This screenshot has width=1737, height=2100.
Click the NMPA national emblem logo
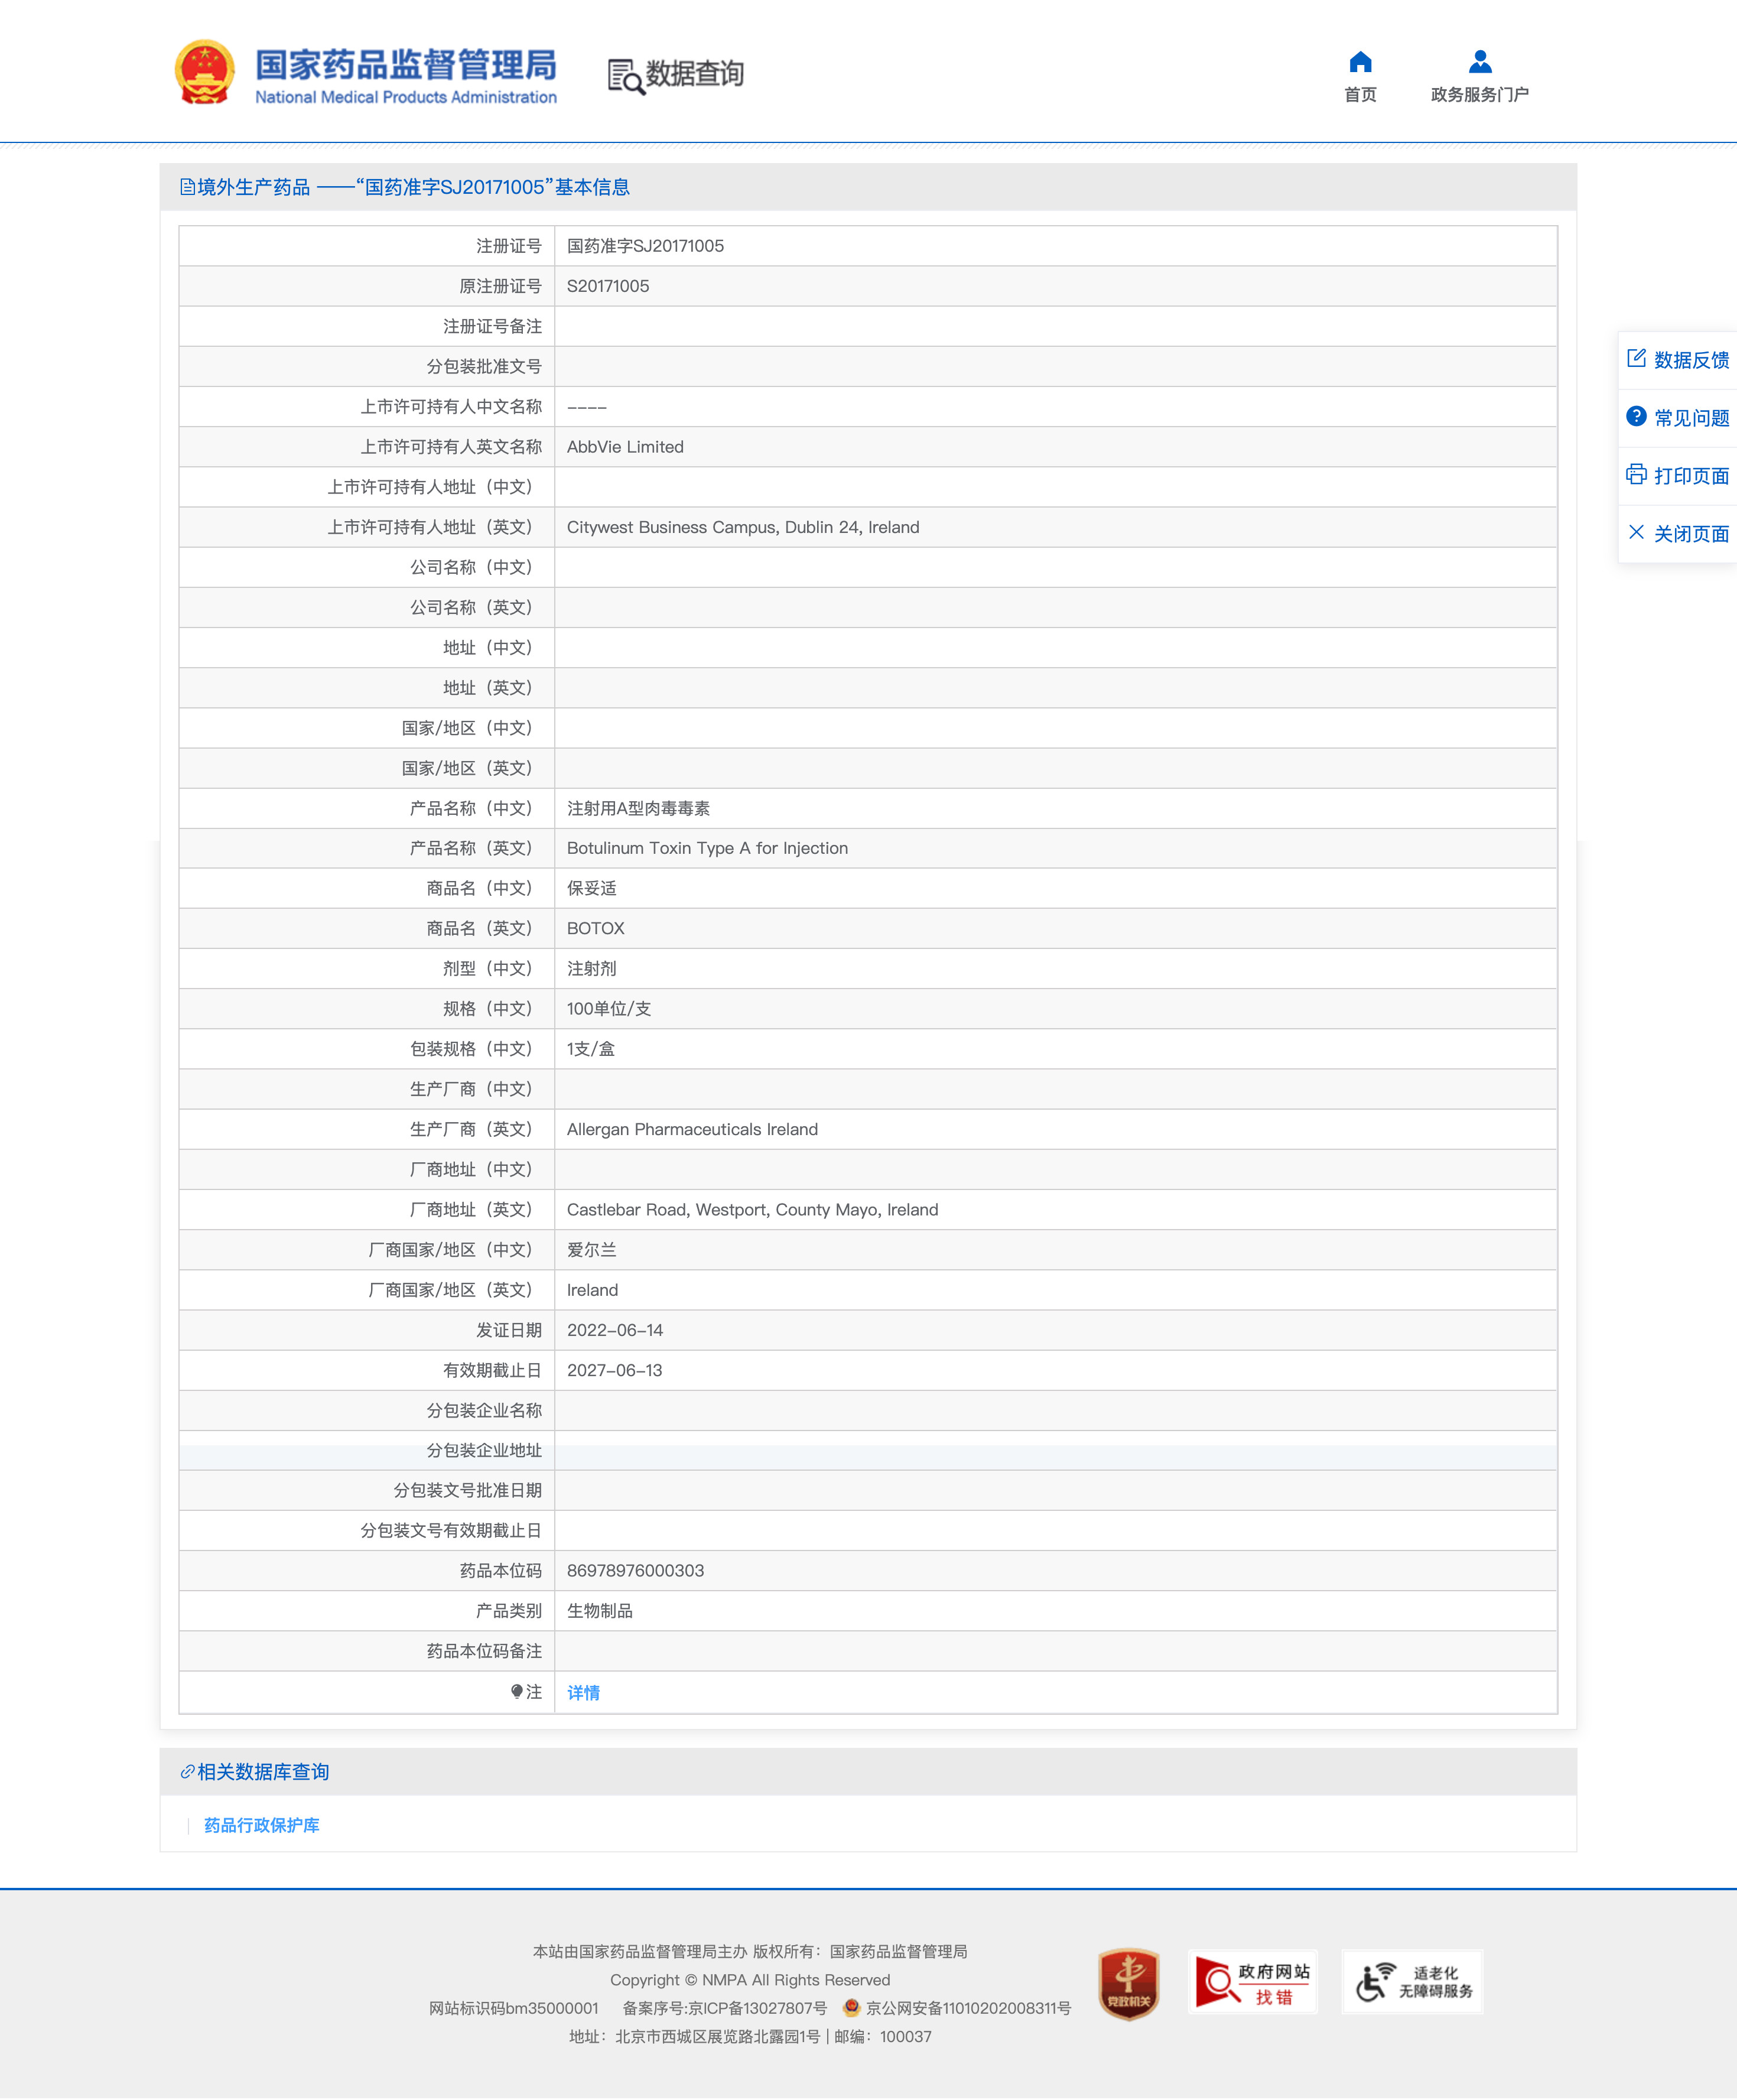(x=204, y=72)
